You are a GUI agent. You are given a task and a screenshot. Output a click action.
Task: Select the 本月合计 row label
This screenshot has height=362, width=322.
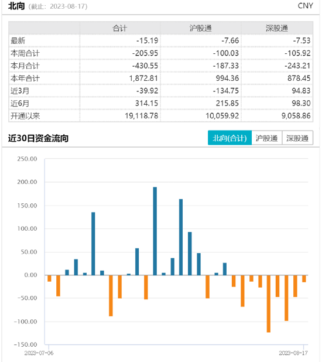pos(25,66)
